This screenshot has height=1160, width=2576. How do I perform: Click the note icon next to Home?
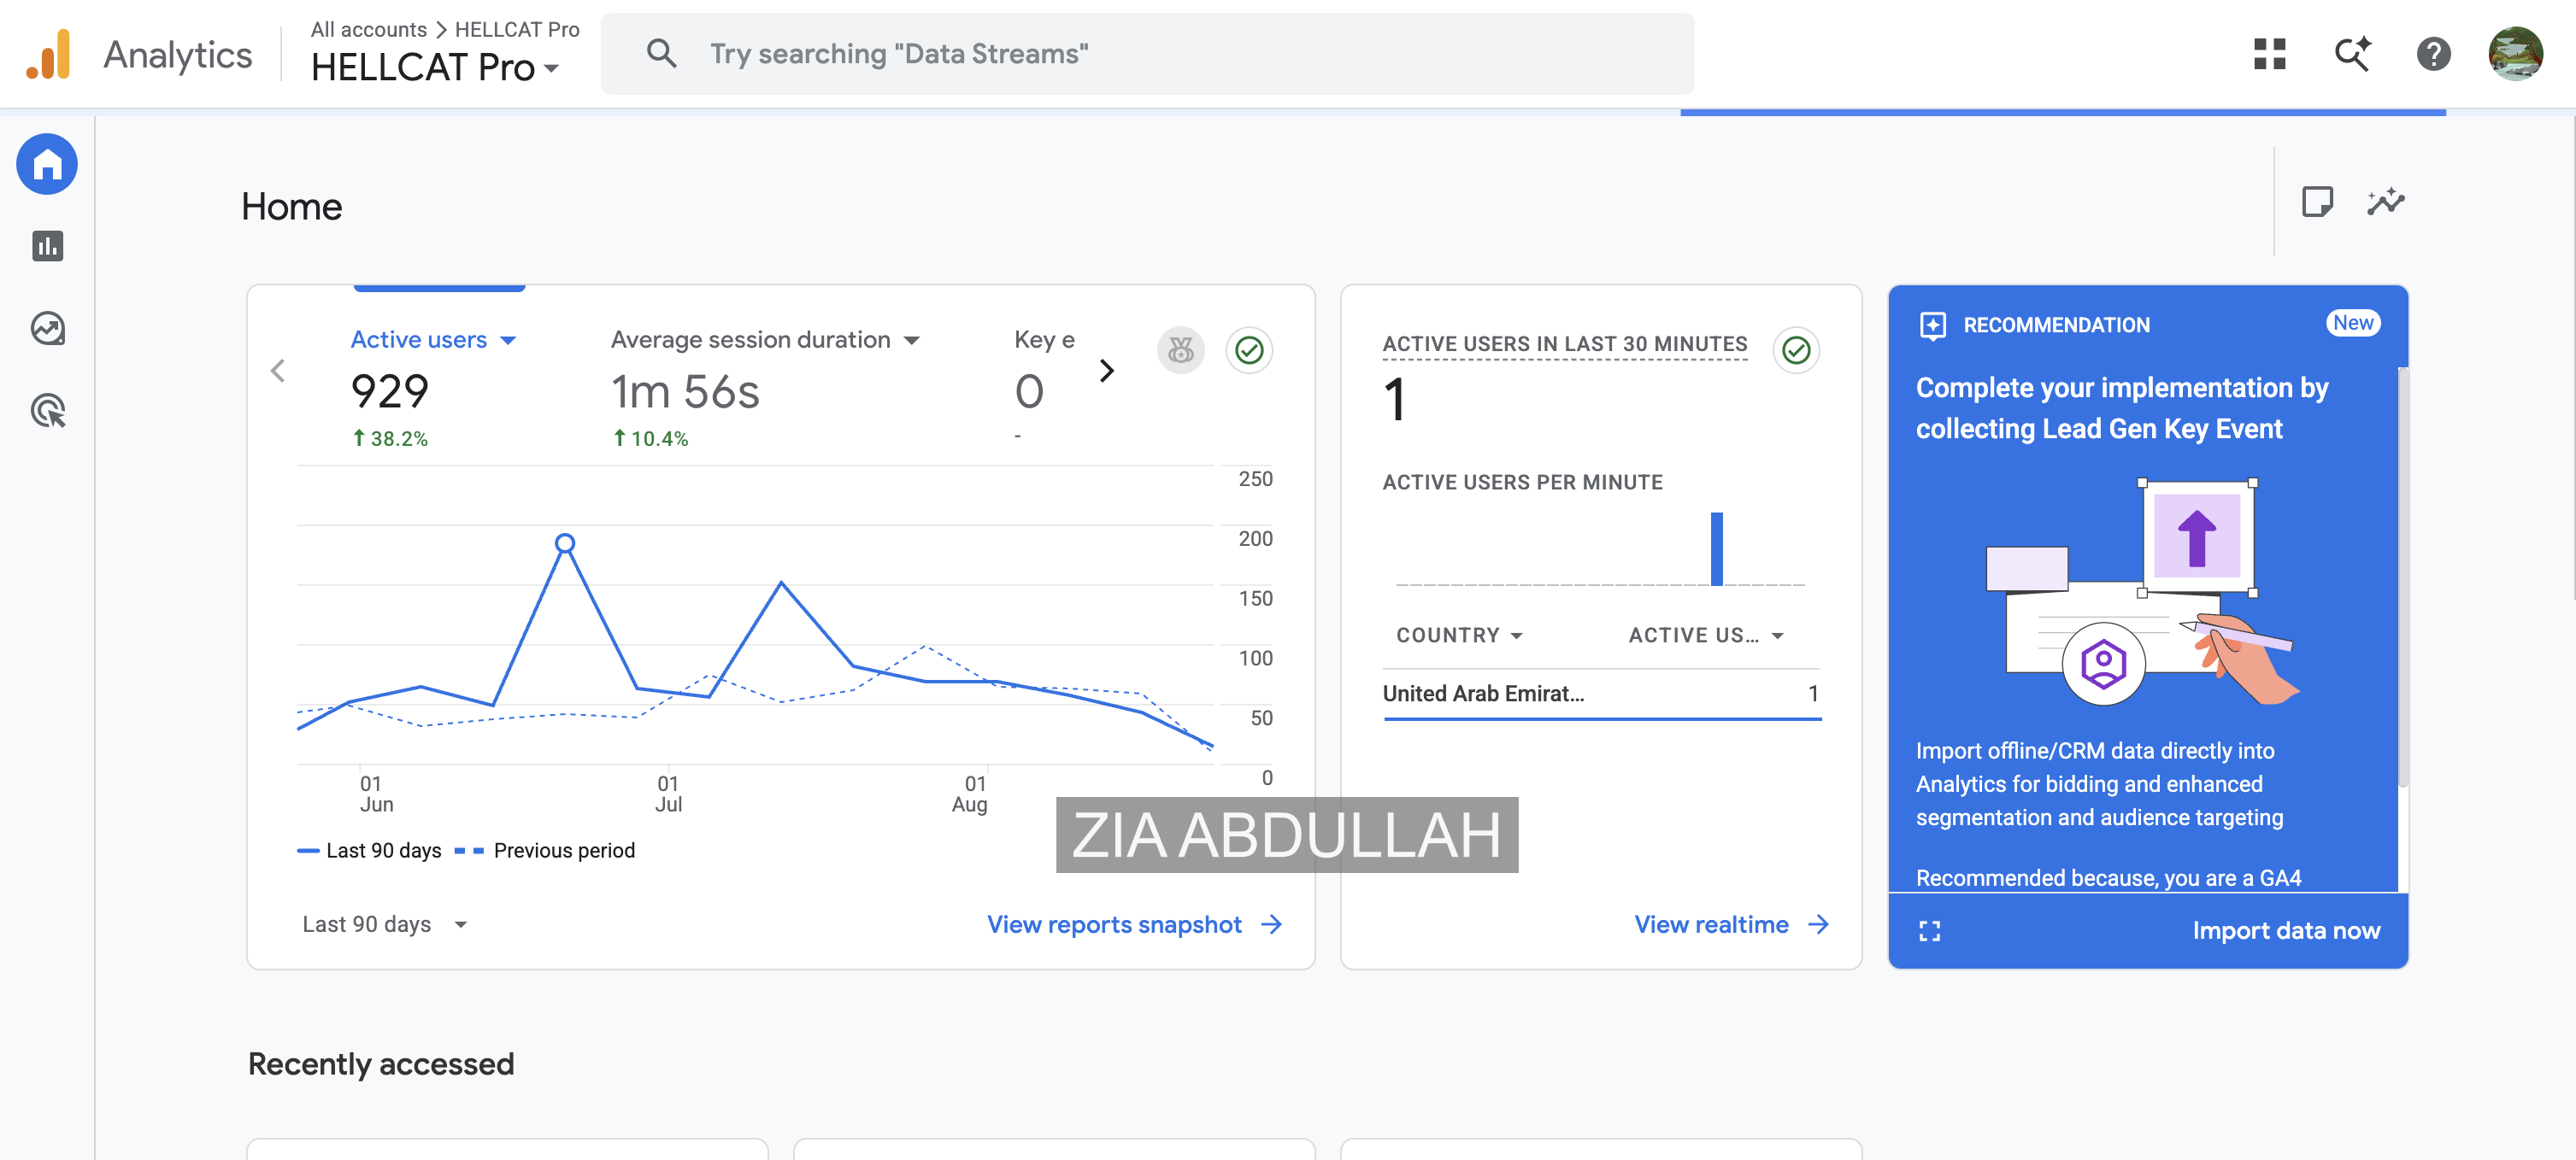(x=2317, y=202)
